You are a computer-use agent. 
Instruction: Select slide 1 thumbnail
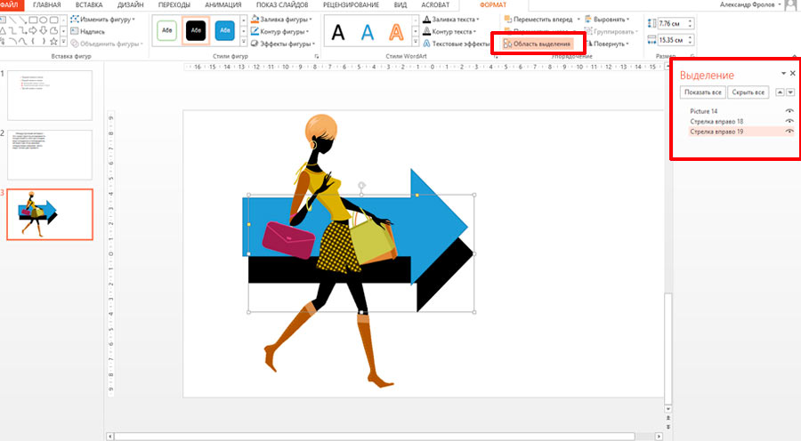coord(50,95)
